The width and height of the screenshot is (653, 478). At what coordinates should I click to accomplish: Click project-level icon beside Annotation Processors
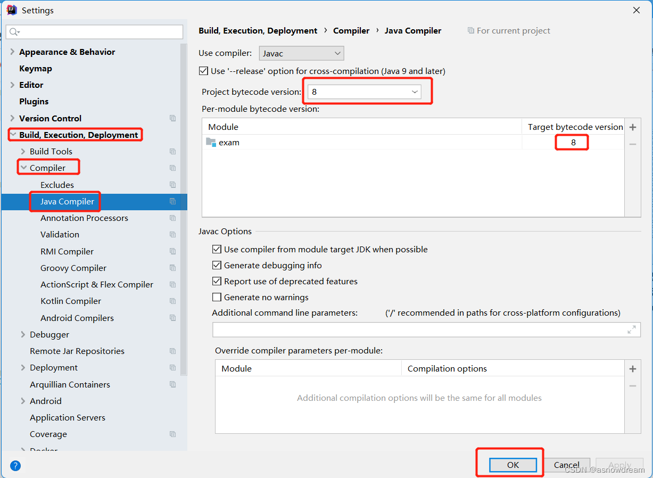[172, 218]
